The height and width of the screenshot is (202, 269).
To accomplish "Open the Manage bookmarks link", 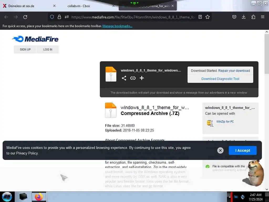I will click(117, 26).
